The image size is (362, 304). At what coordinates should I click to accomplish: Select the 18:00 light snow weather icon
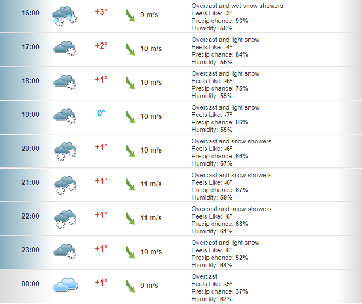click(x=64, y=82)
